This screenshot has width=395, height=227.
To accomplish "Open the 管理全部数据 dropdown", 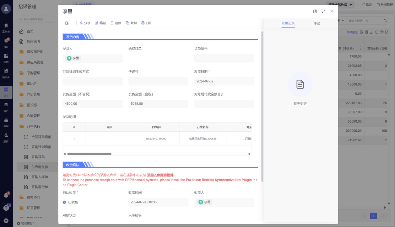I will [340, 5].
